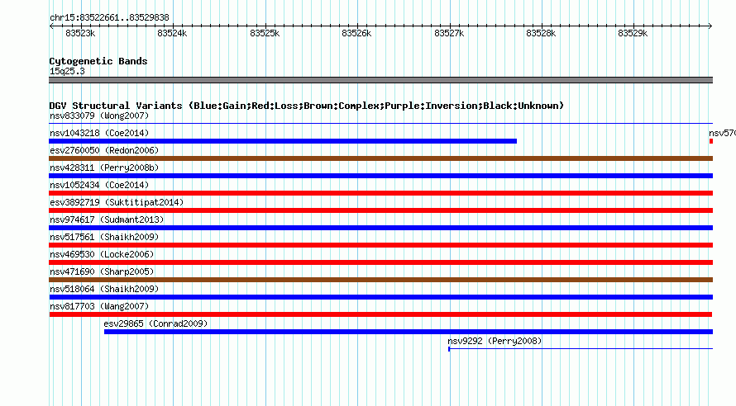Image resolution: width=736 pixels, height=406 pixels.
Task: Click the nsv471690 (Sharp2005) label
Action: pos(102,271)
